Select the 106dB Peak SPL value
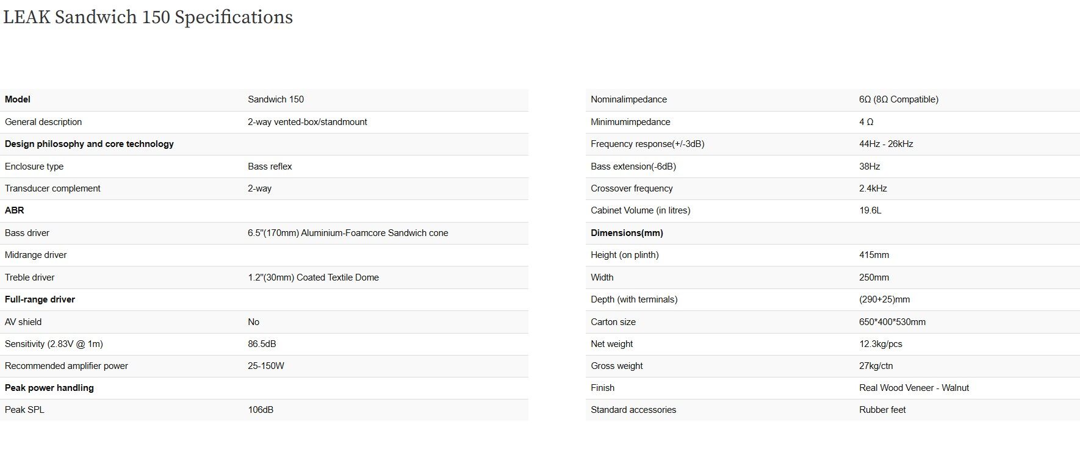 pyautogui.click(x=261, y=410)
